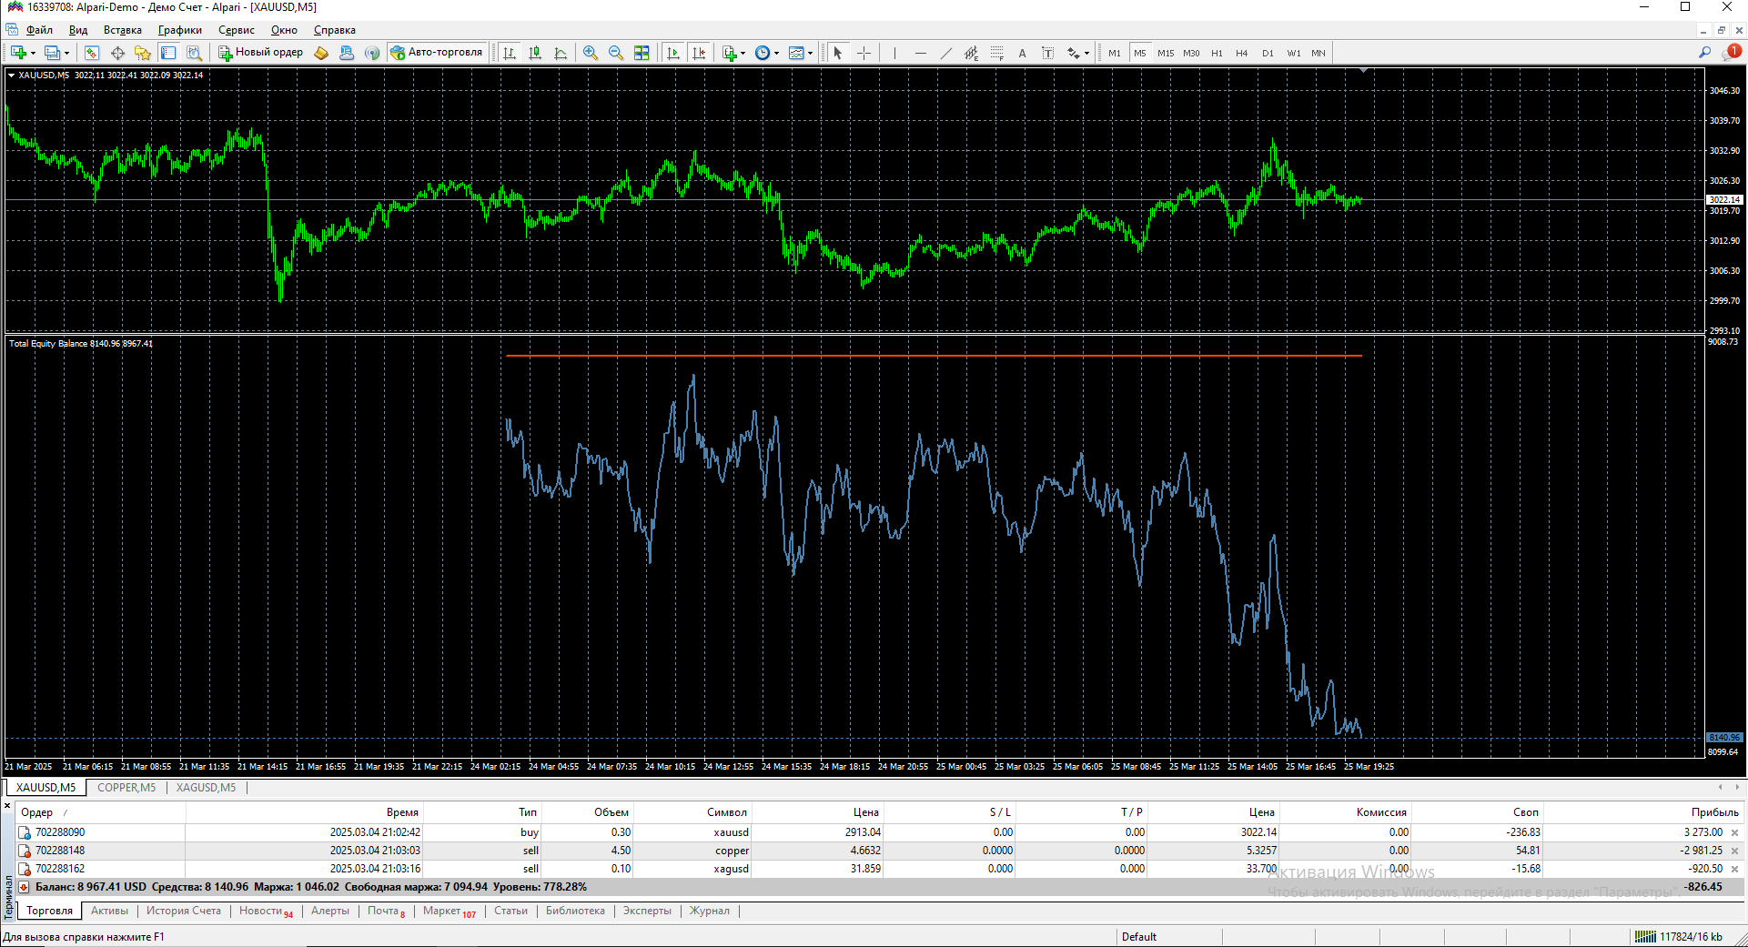The image size is (1748, 947).
Task: Click the Templates icon
Action: point(796,53)
